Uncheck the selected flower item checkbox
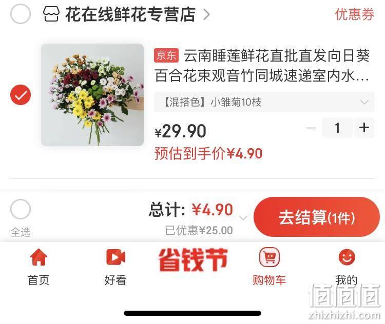The width and height of the screenshot is (385, 324). click(21, 95)
